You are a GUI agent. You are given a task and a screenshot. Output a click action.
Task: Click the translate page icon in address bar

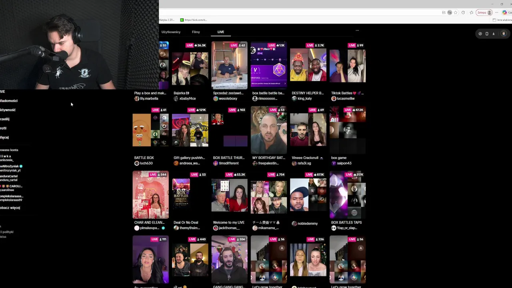point(450,12)
